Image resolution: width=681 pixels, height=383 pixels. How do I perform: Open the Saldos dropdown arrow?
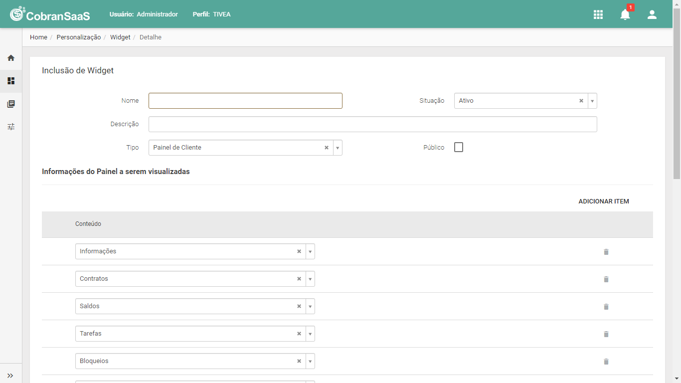310,306
